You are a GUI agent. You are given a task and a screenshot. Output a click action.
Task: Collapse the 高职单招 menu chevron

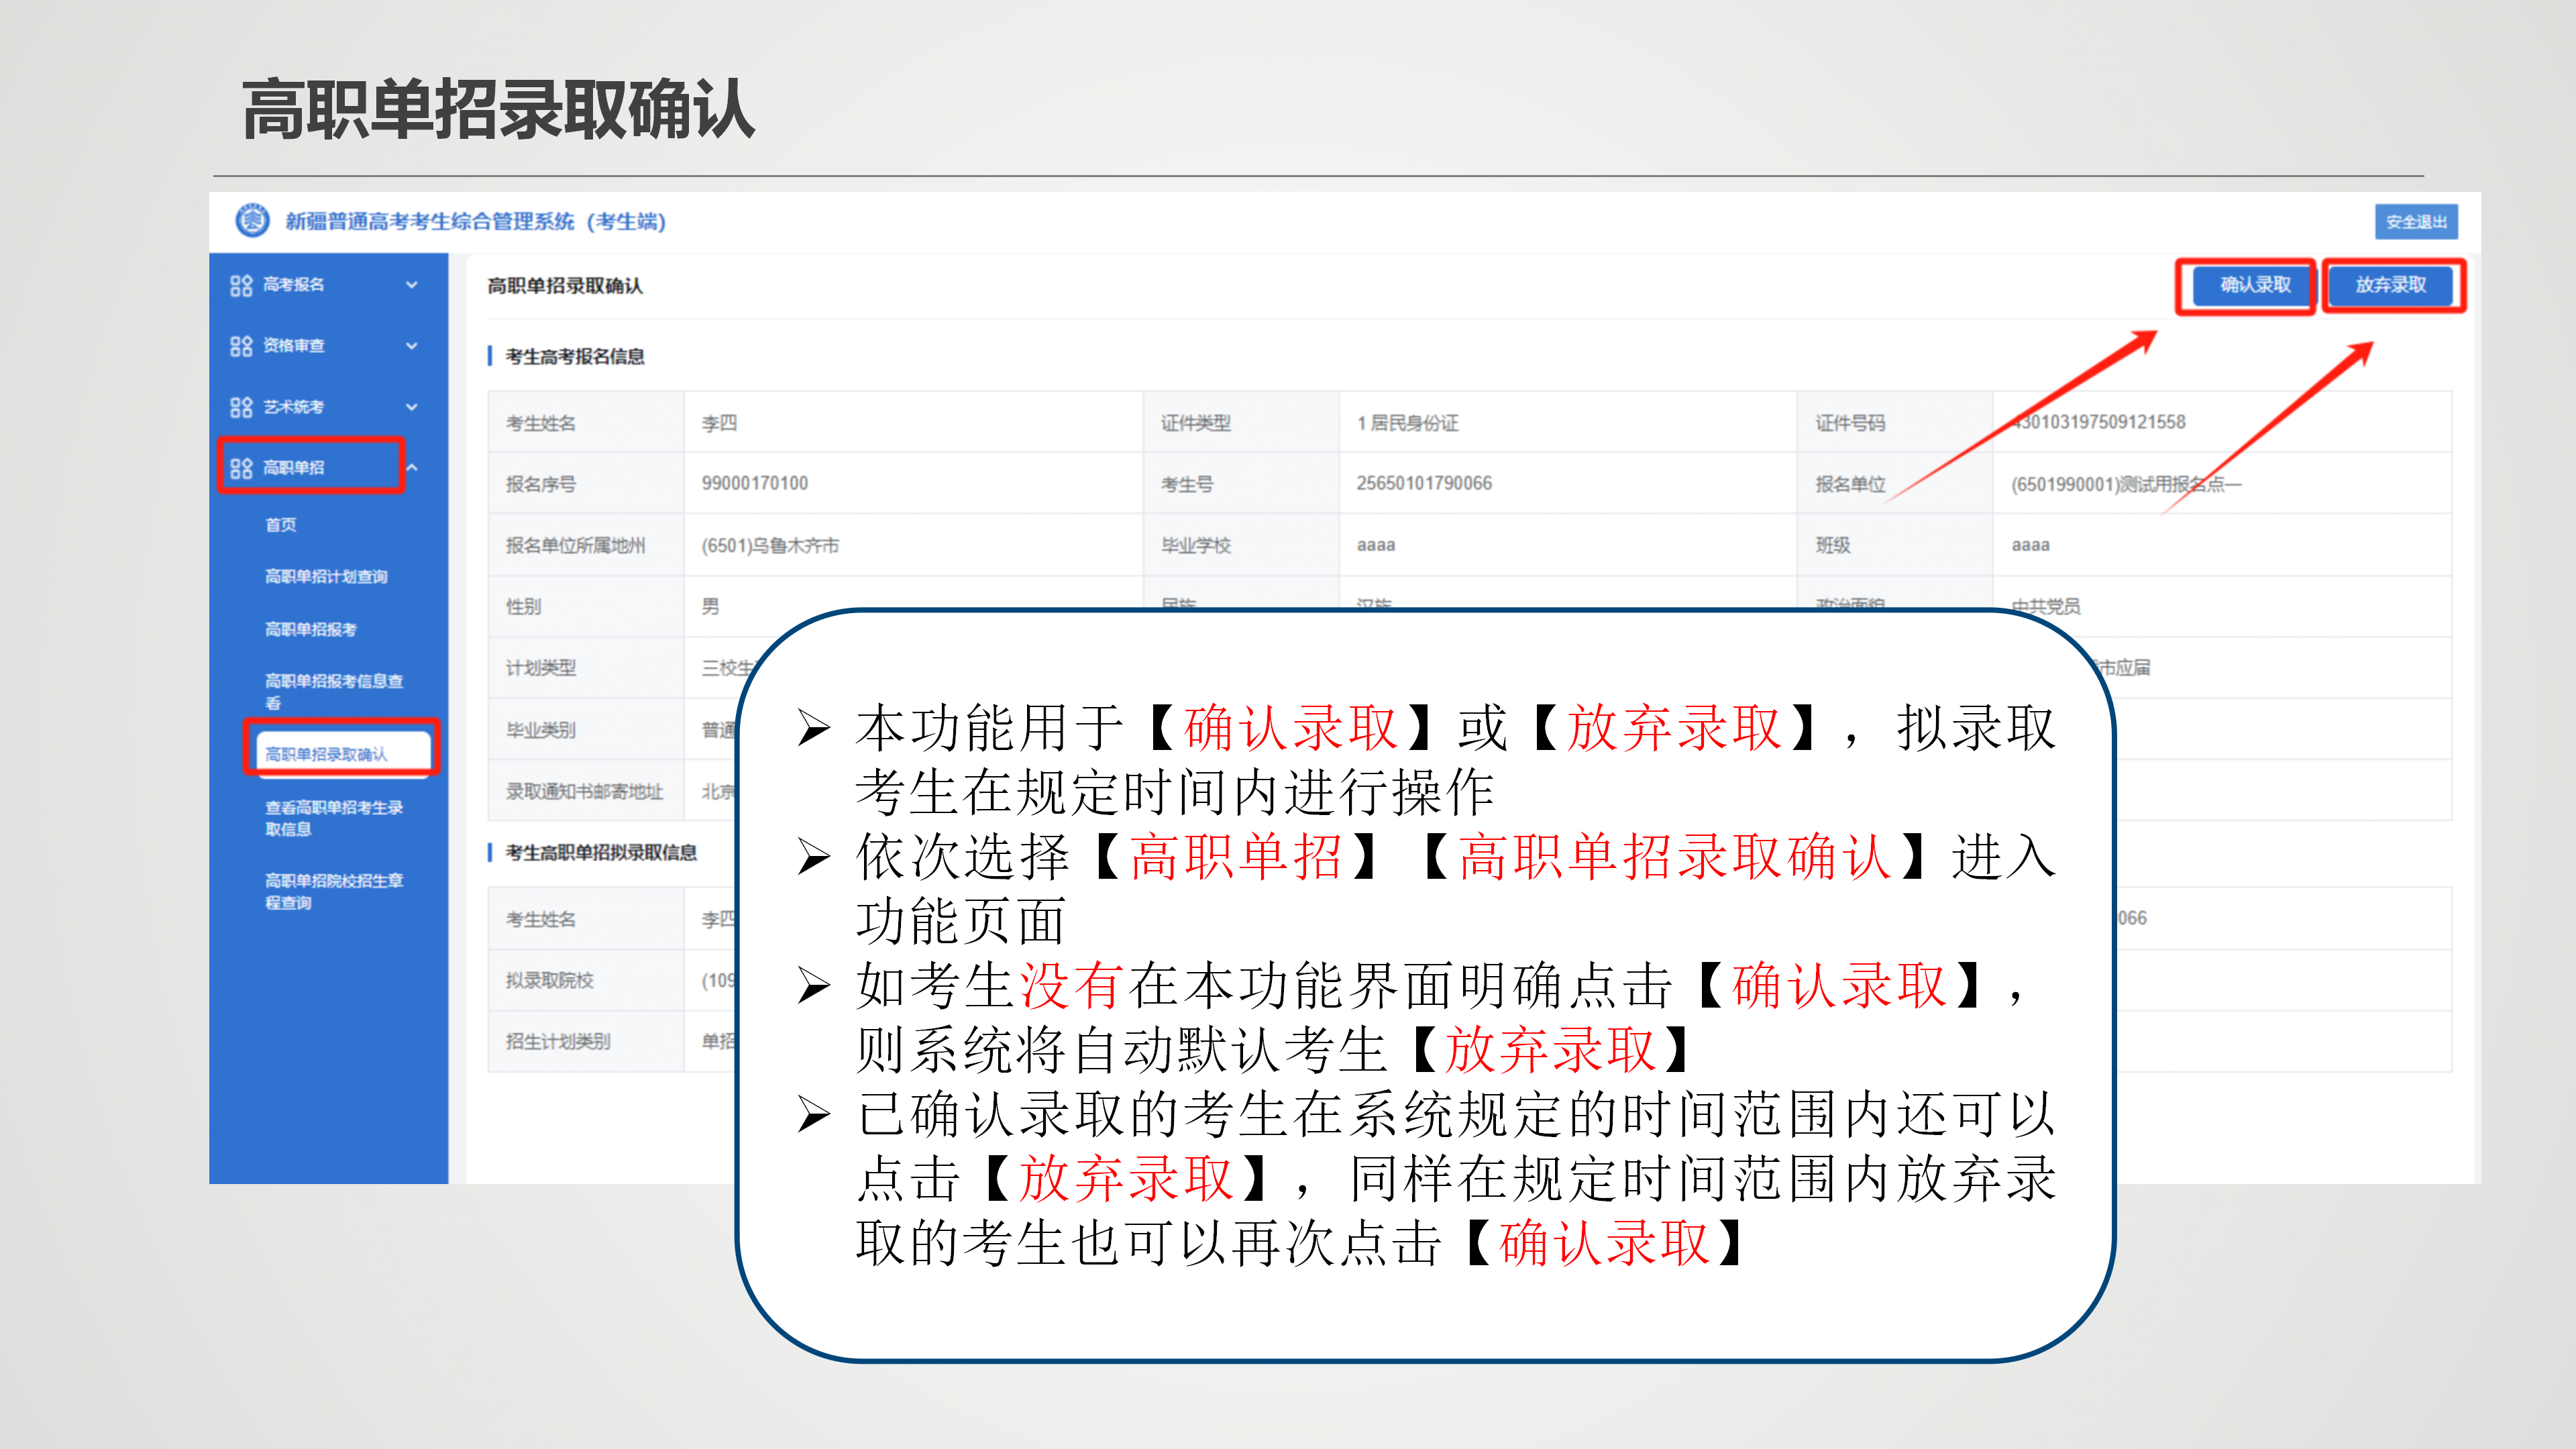tap(412, 468)
